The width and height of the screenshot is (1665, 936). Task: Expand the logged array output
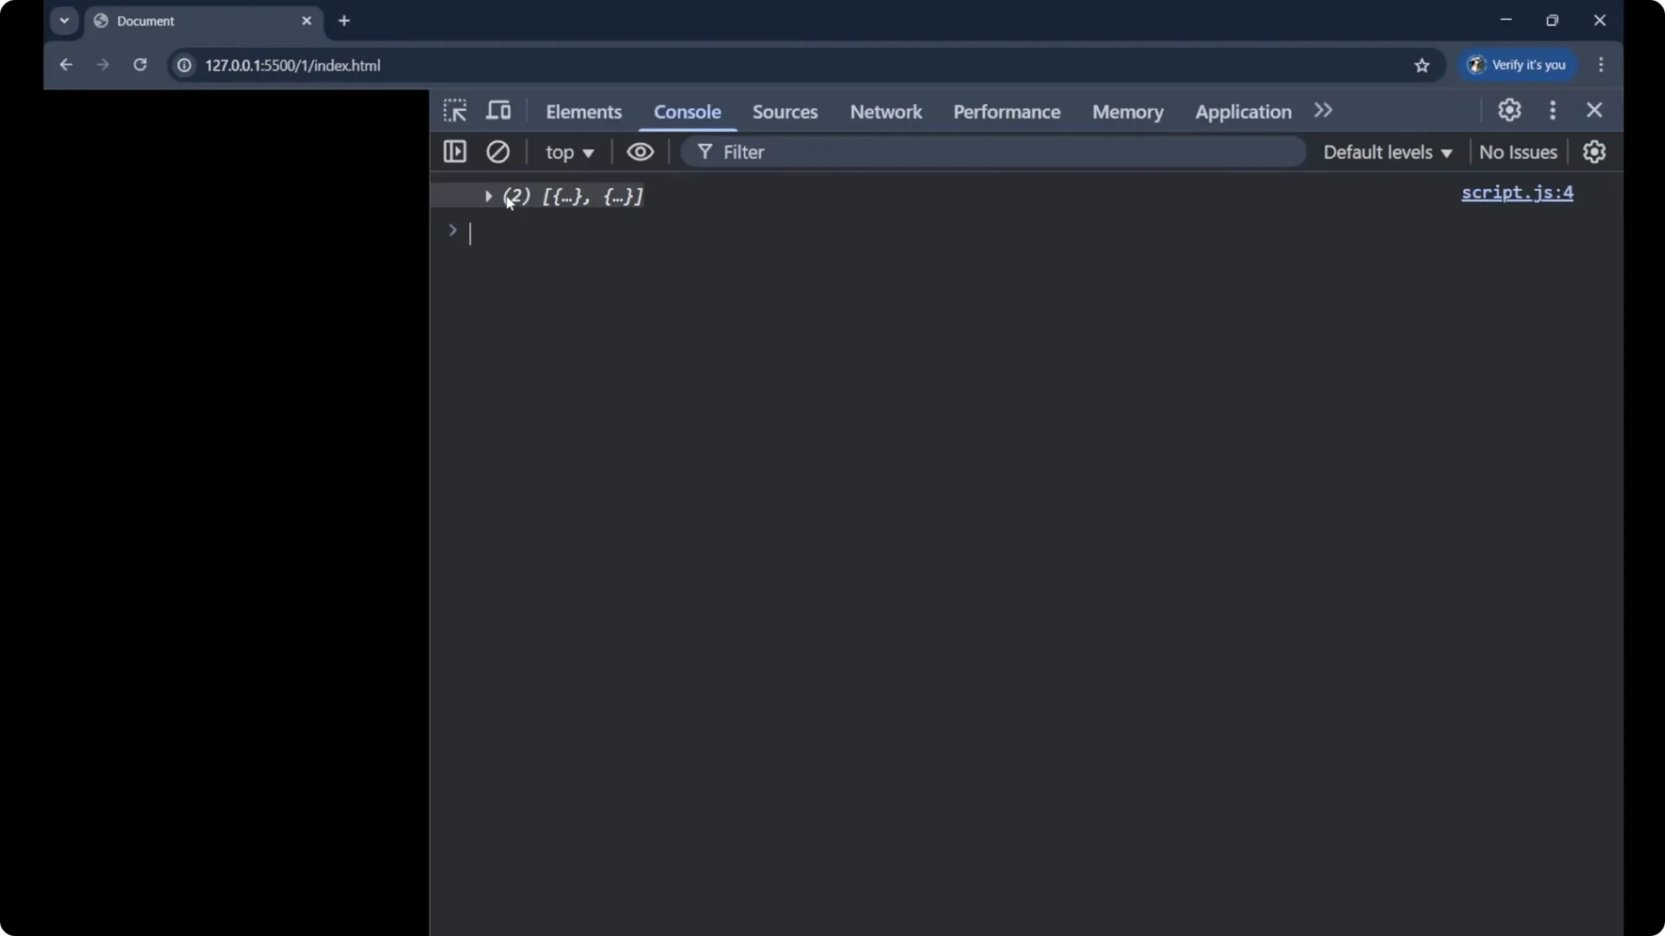(489, 197)
